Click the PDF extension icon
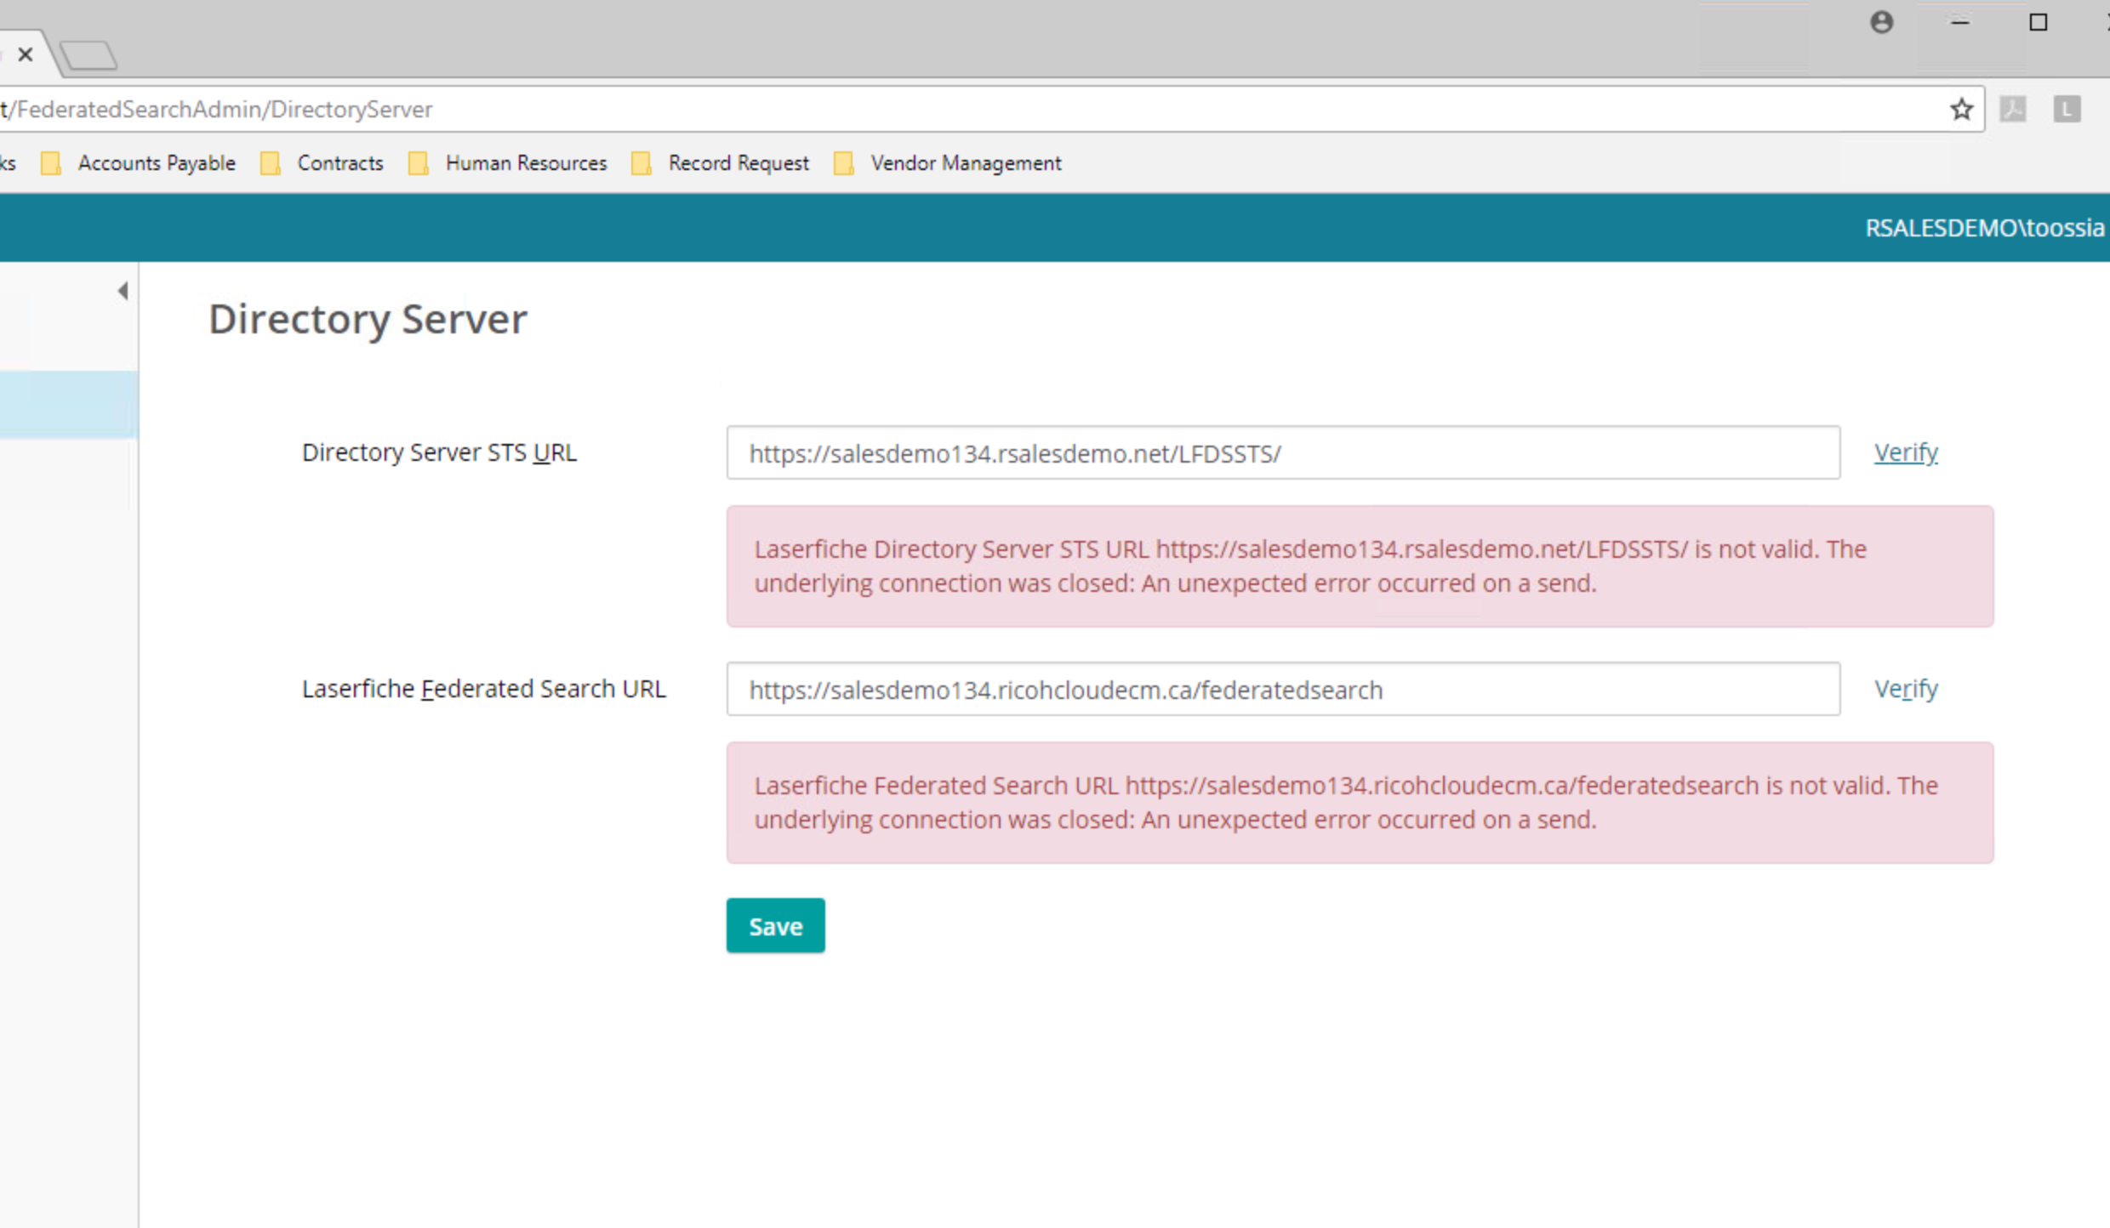2110x1228 pixels. 2013,110
